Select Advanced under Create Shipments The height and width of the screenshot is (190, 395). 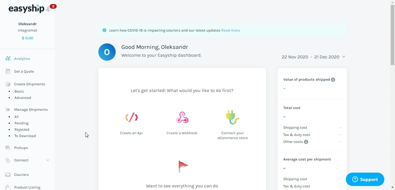point(23,98)
